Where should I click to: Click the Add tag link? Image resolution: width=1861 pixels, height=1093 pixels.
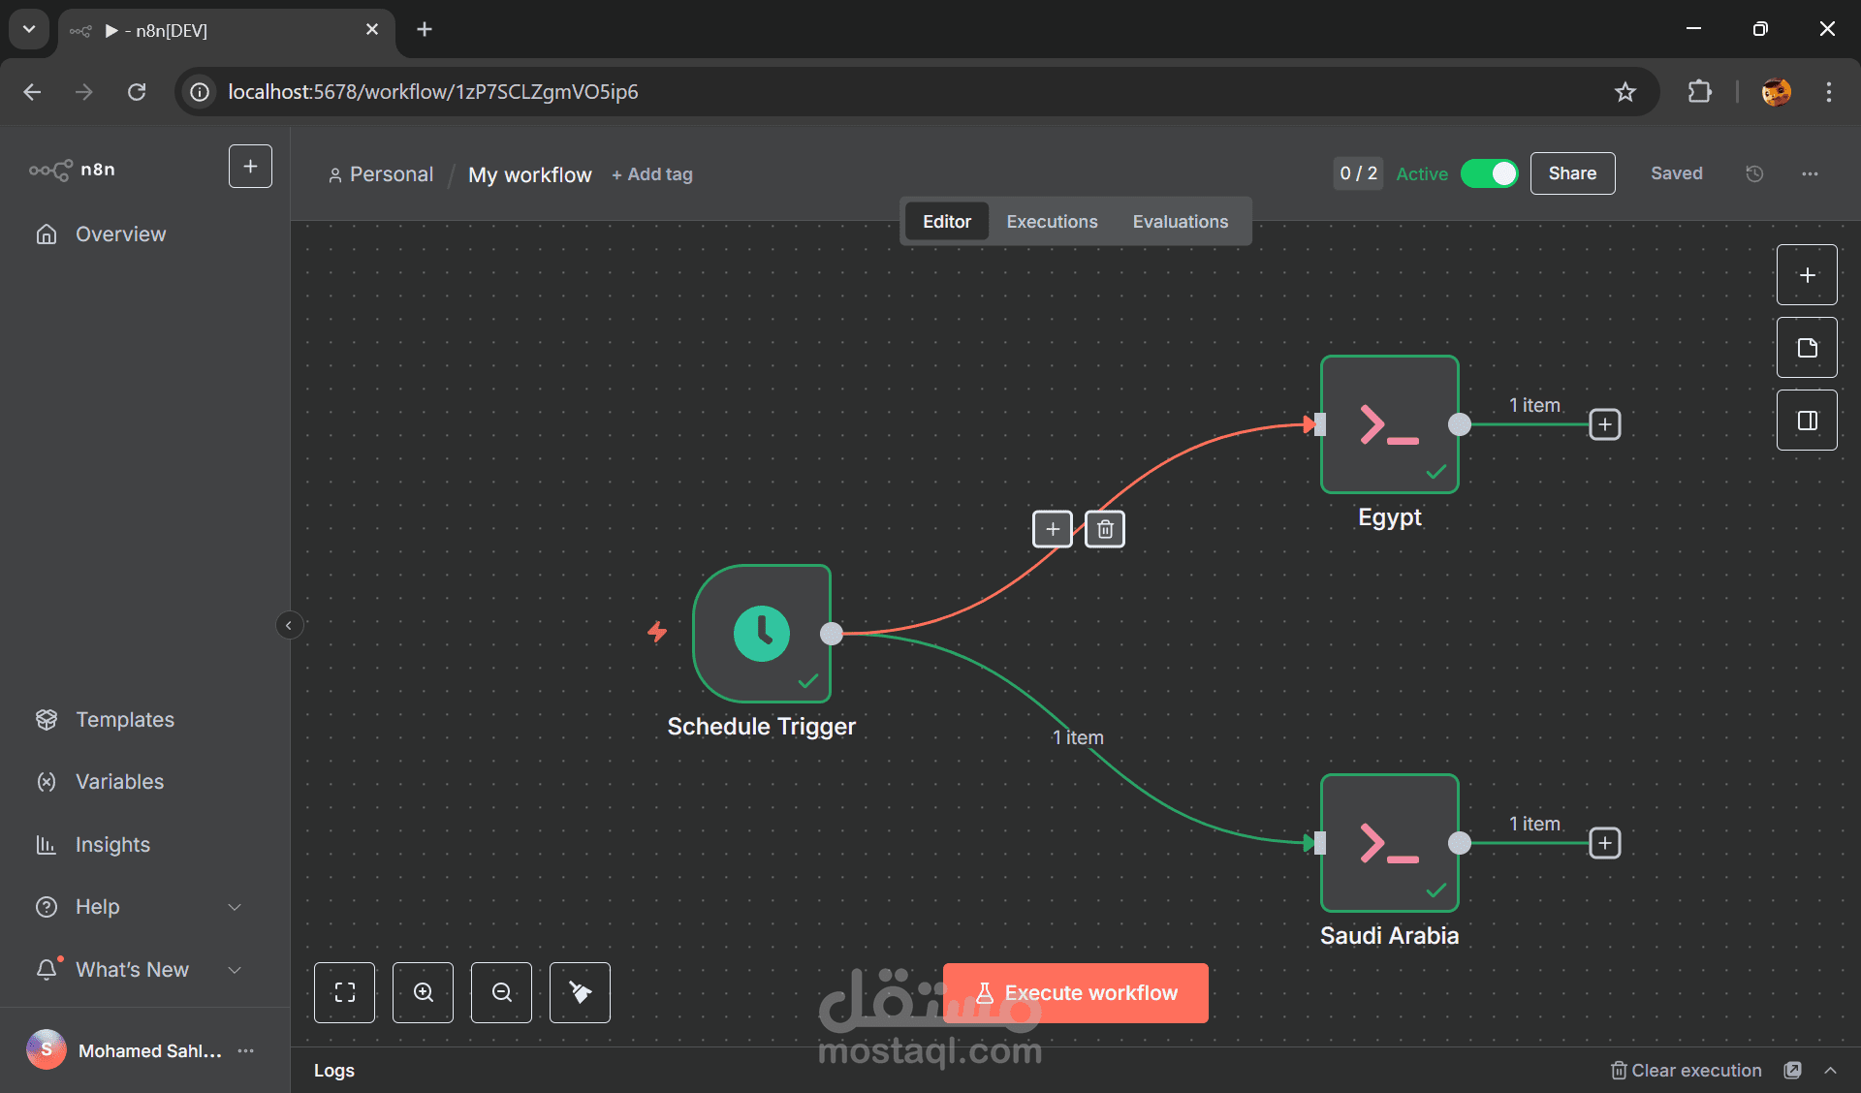tap(652, 174)
